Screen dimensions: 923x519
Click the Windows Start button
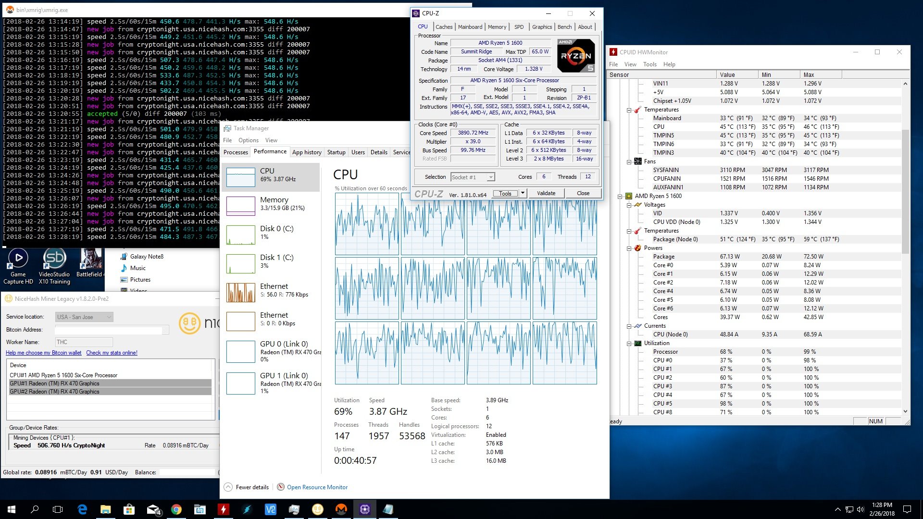tap(12, 509)
